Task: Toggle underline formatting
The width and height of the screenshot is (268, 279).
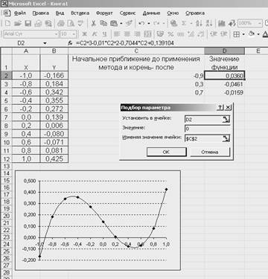Action: (x=104, y=34)
